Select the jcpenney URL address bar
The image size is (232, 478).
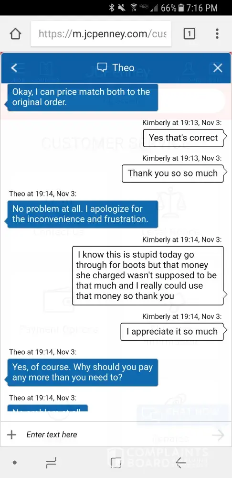click(101, 34)
